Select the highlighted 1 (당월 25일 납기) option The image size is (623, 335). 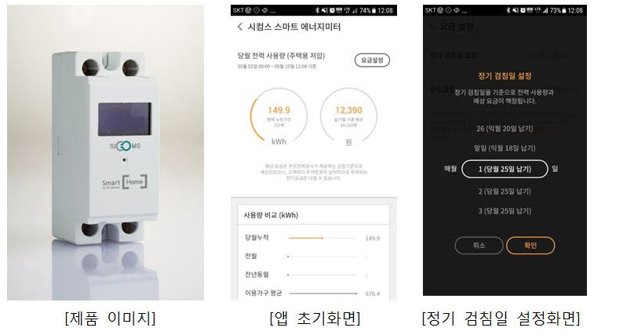coord(505,169)
